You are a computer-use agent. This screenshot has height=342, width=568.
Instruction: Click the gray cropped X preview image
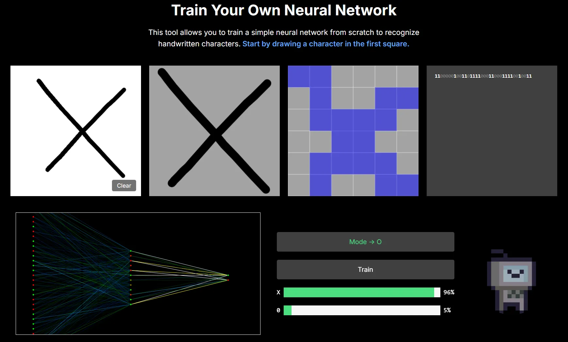pyautogui.click(x=214, y=131)
